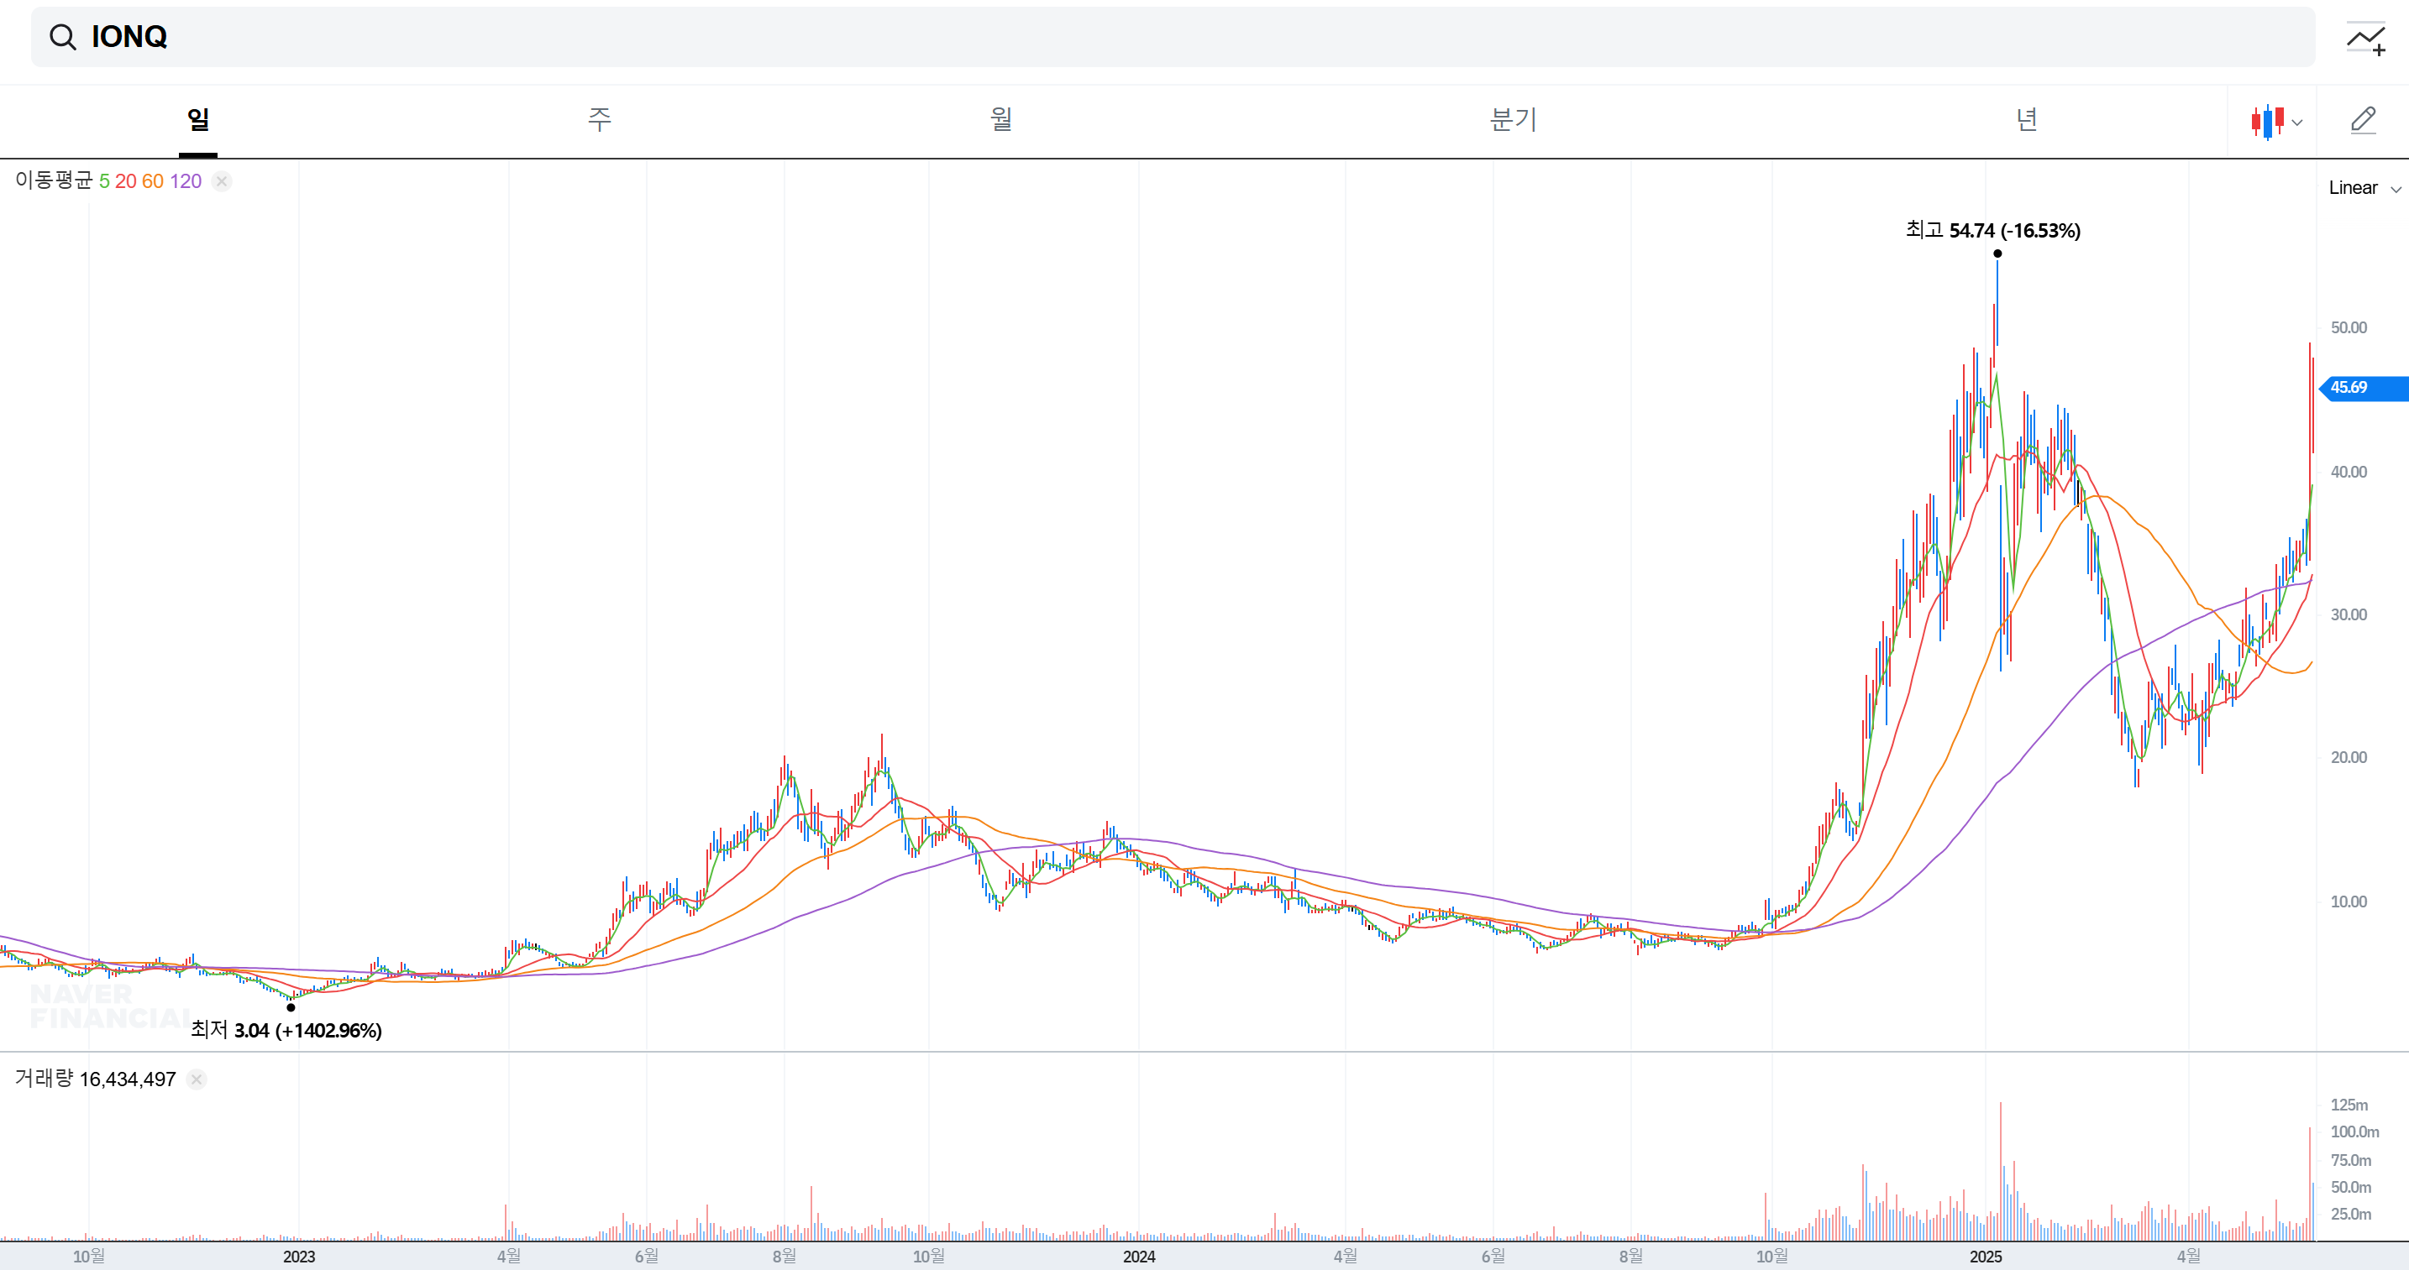Open the add comparison chart icon
This screenshot has width=2409, height=1270.
click(2365, 39)
